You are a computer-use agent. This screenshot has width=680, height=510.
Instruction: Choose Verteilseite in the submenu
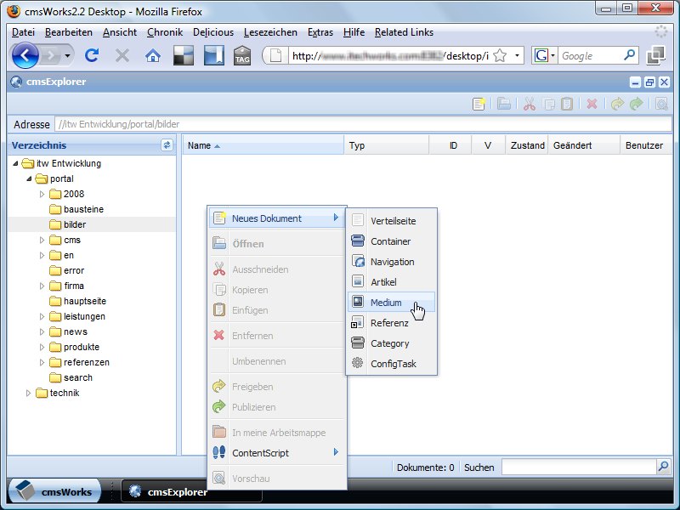[391, 221]
